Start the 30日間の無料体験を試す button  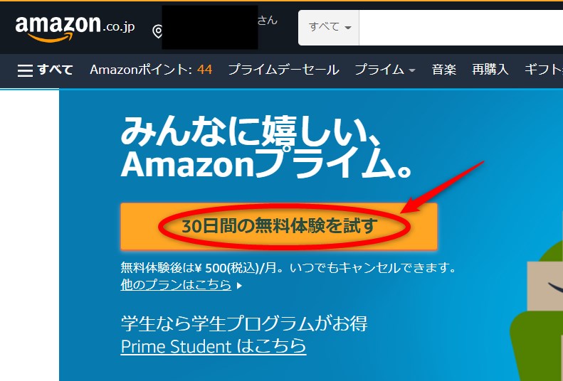278,226
